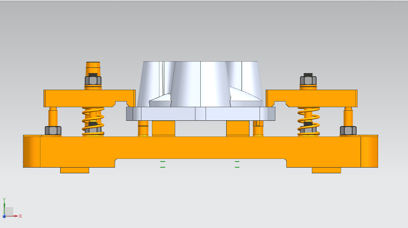Click the left green dashed centerline mark
The image size is (408, 228).
click(162, 164)
